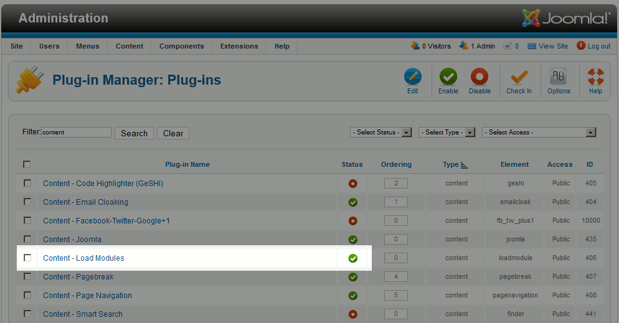Open Content - Email Cloaking plug-in link

[86, 202]
